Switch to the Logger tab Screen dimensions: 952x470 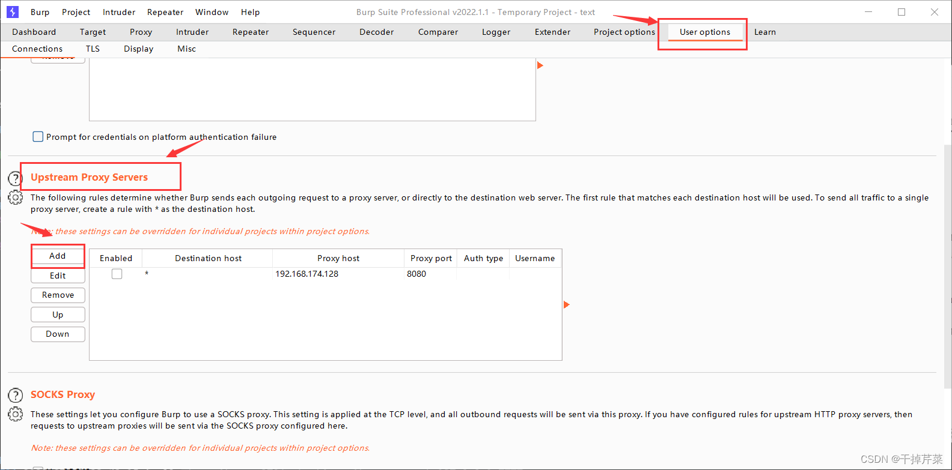coord(496,32)
